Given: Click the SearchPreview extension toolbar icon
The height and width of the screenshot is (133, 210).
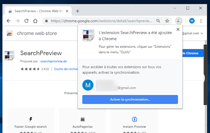Looking at the screenshot, I should (x=178, y=21).
